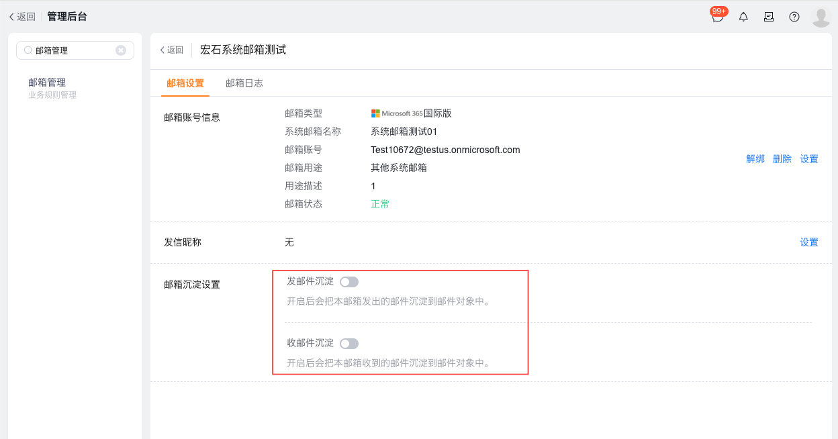Open 设置 for 发信昵称
This screenshot has width=838, height=439.
(809, 242)
